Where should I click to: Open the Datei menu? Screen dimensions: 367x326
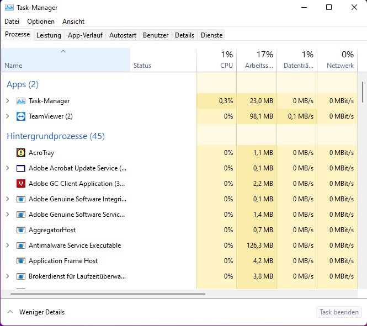[12, 22]
